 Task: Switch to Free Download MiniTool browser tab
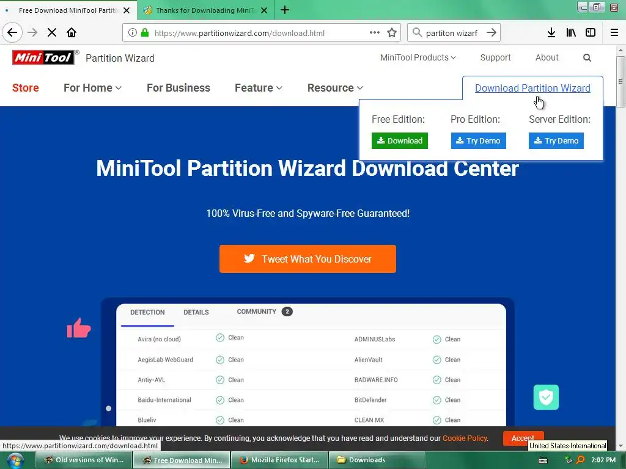point(68,10)
